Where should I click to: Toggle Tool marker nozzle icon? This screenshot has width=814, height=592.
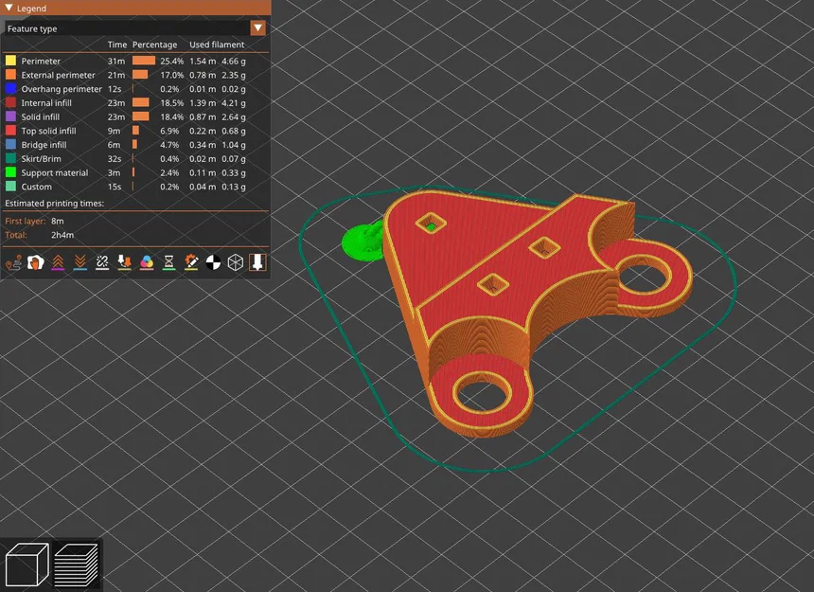(x=257, y=262)
